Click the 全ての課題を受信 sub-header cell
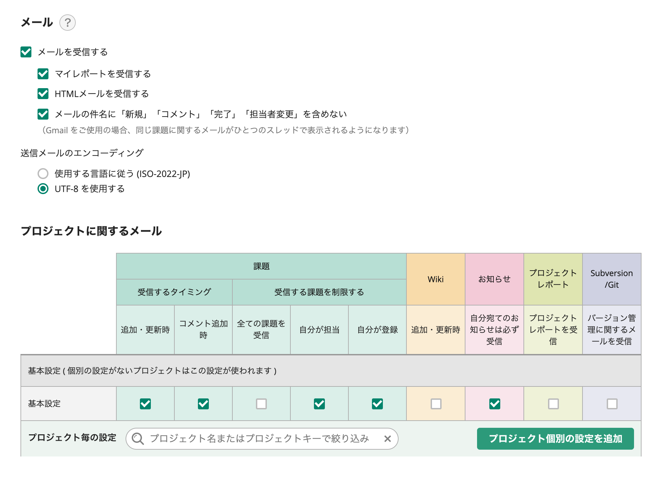Image resolution: width=662 pixels, height=477 pixels. tap(261, 330)
